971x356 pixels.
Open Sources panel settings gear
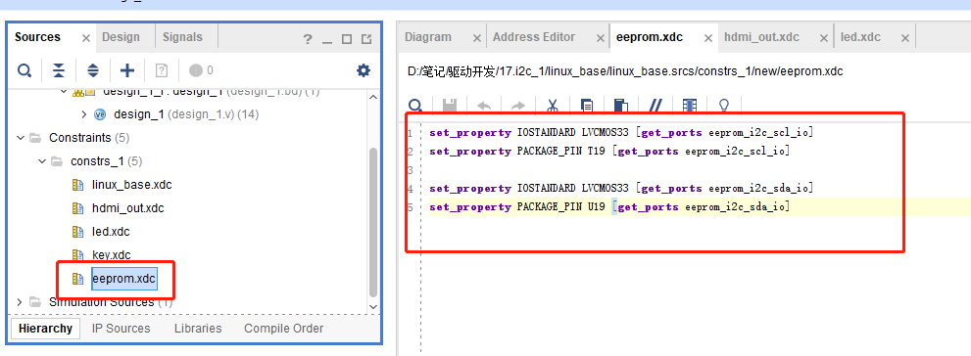[x=364, y=70]
